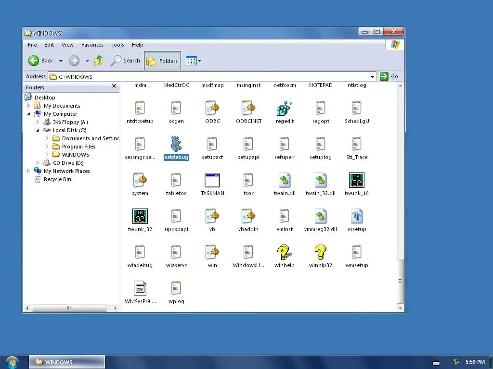The image size is (493, 369).
Task: Expand the CD Drive (D:) node
Action: click(x=38, y=163)
